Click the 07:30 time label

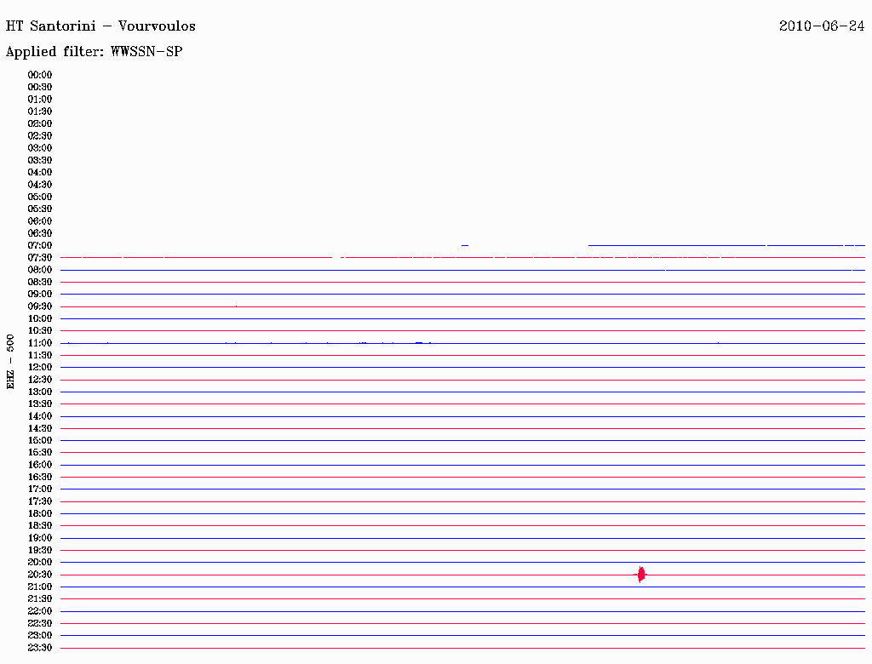(x=40, y=257)
